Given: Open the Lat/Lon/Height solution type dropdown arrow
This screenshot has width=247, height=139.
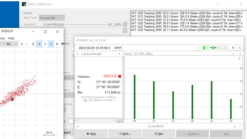Looking at the screenshot, I should point(119,54).
